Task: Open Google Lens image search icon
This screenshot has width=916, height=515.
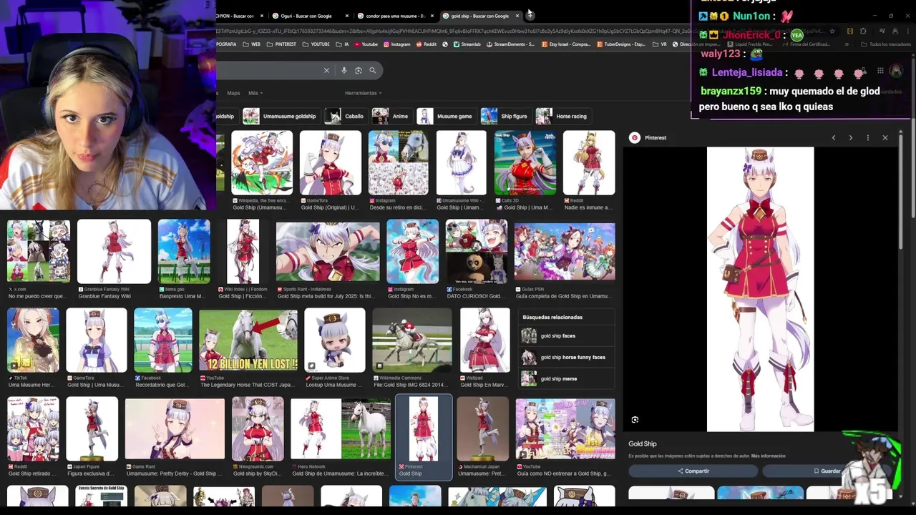Action: pos(359,70)
